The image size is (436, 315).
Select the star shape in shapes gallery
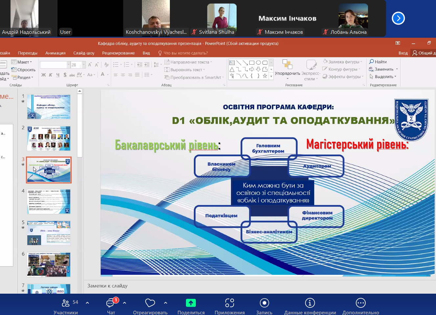pos(265,76)
